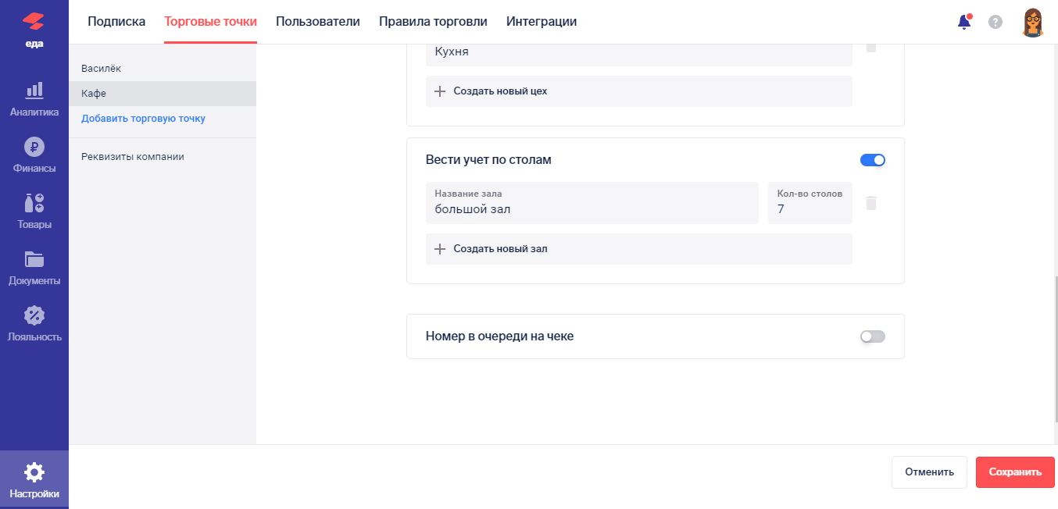Click Создать новый зал button
This screenshot has height=509, width=1058.
click(639, 249)
